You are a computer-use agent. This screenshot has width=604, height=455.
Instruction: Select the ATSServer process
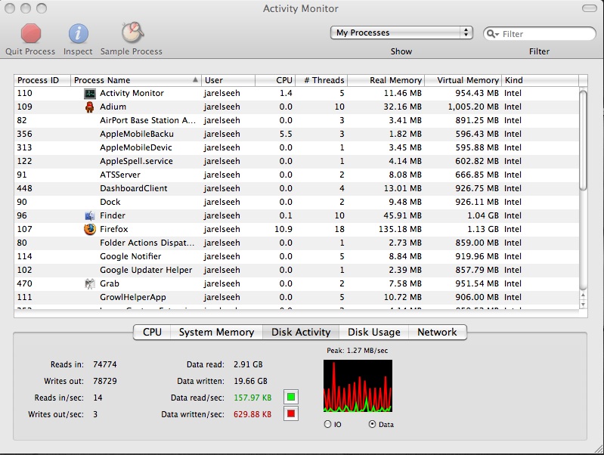pyautogui.click(x=296, y=175)
